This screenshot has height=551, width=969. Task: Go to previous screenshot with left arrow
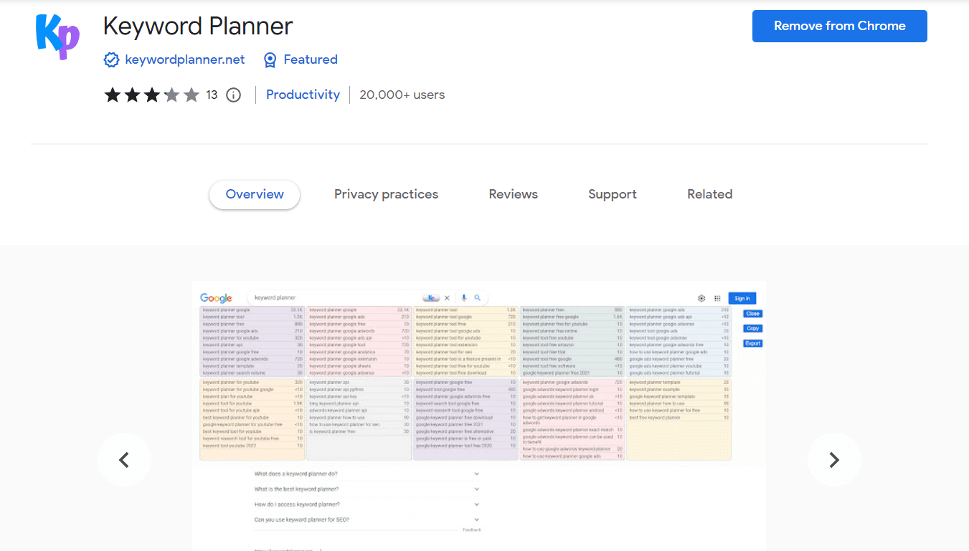pos(124,460)
